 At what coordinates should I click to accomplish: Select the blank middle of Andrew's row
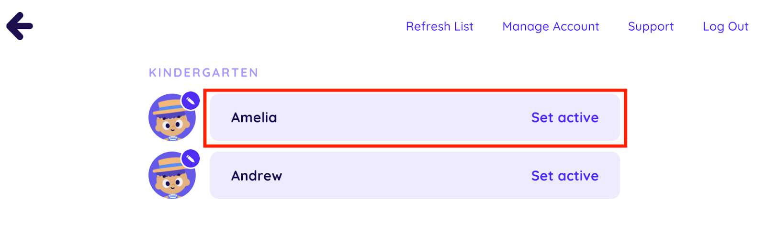(x=402, y=176)
